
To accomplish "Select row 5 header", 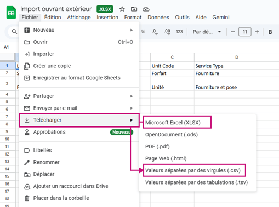I will click(7, 102).
